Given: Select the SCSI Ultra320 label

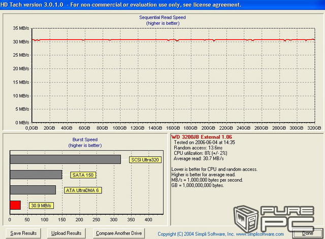Looking at the screenshot, I should tap(145, 160).
